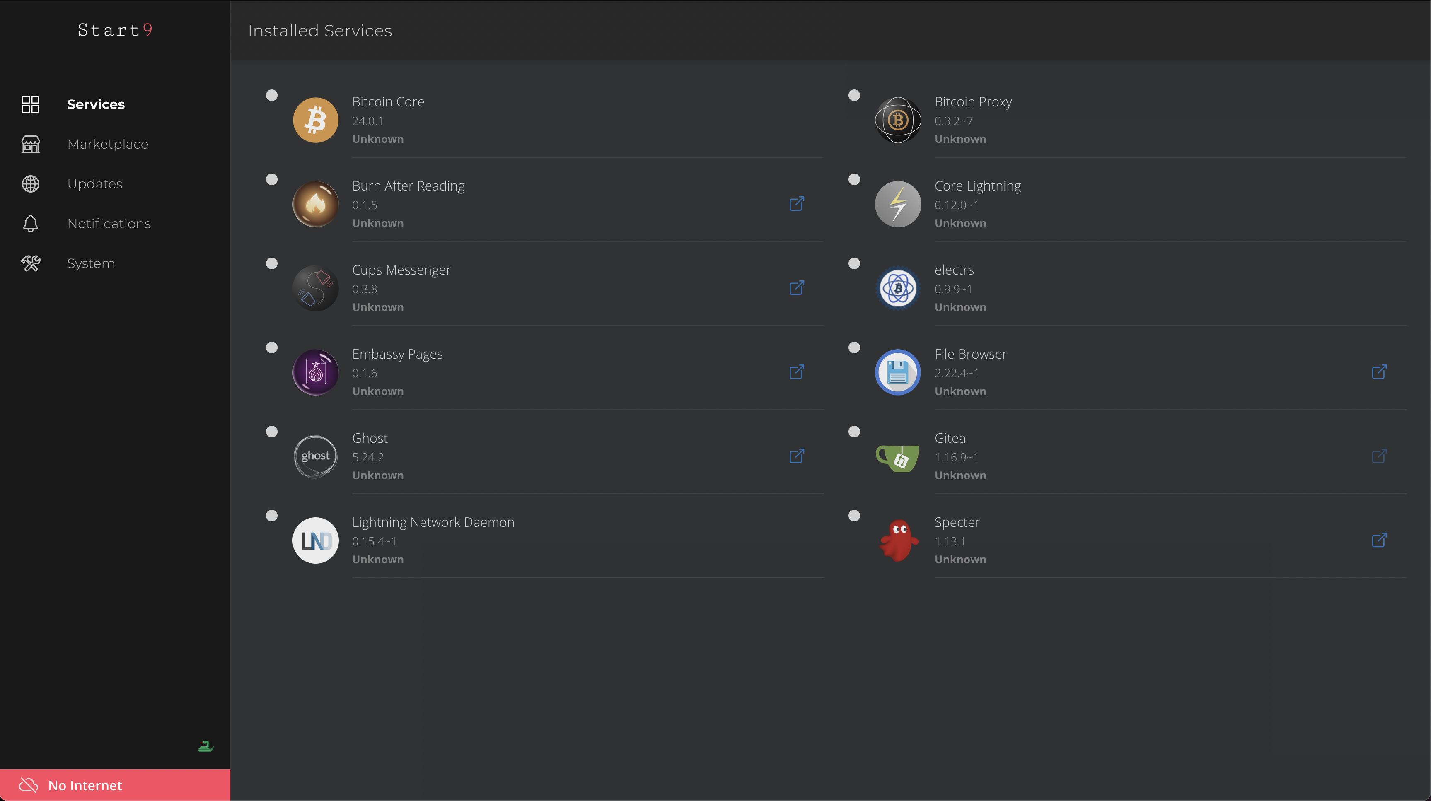Open the Marketplace menu item
Image resolution: width=1431 pixels, height=801 pixels.
coord(107,144)
